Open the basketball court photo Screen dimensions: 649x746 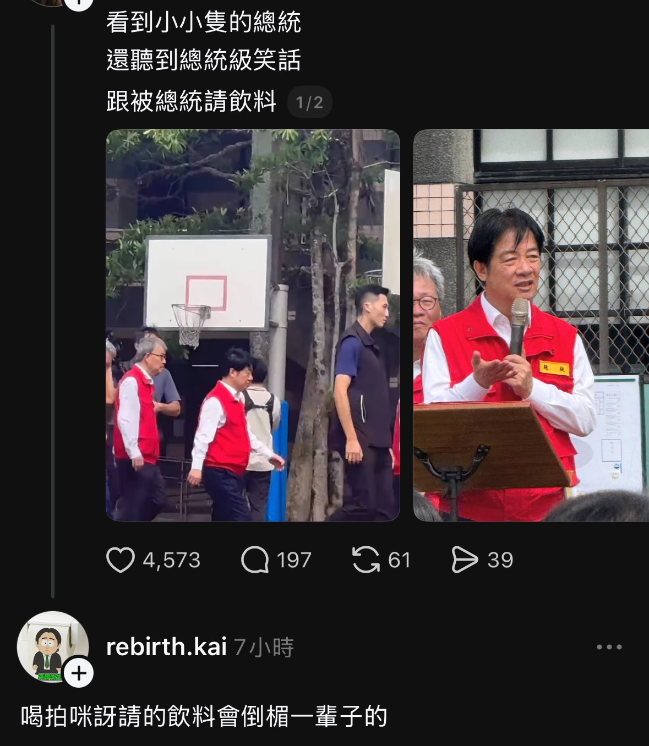pos(253,325)
